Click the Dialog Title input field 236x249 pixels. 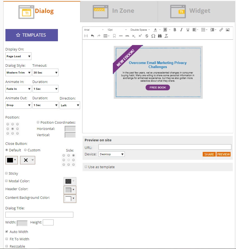[x=39, y=215]
